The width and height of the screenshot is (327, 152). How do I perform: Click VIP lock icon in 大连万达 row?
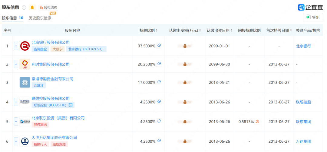tap(185, 141)
